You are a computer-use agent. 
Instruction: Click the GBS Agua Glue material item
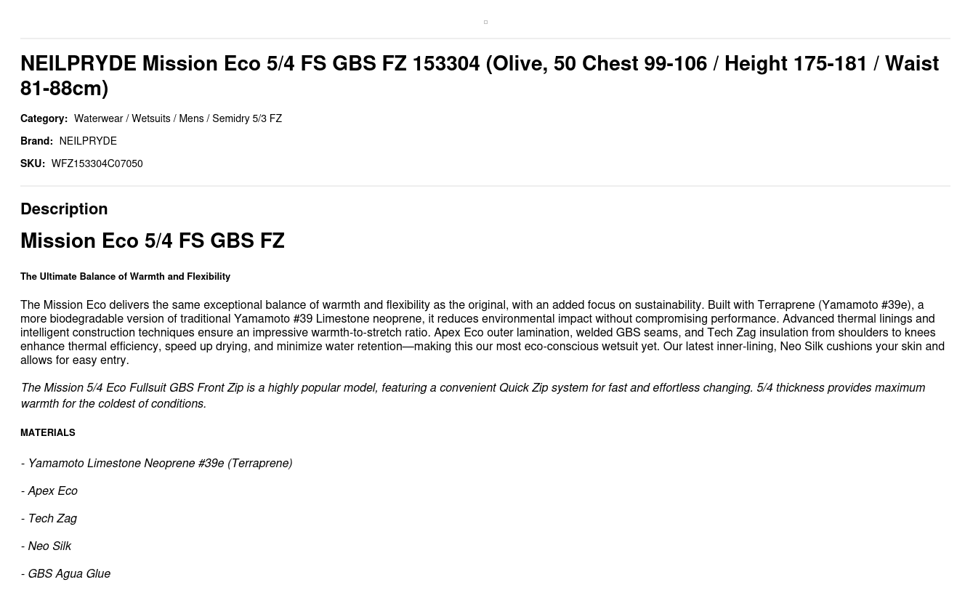(69, 574)
